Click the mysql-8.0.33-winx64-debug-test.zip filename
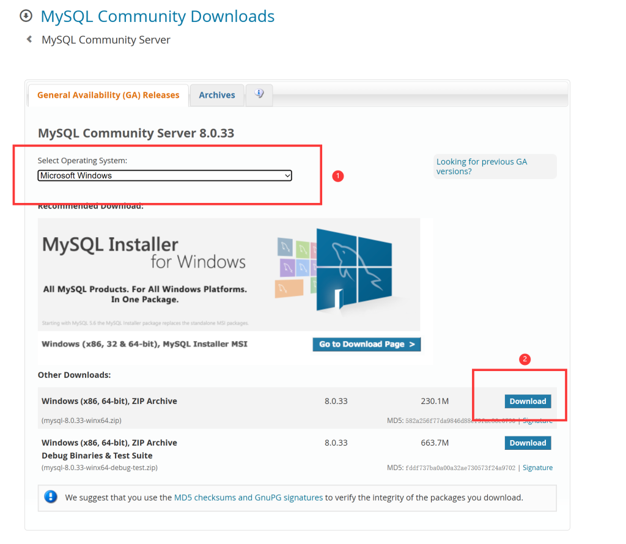 point(100,468)
